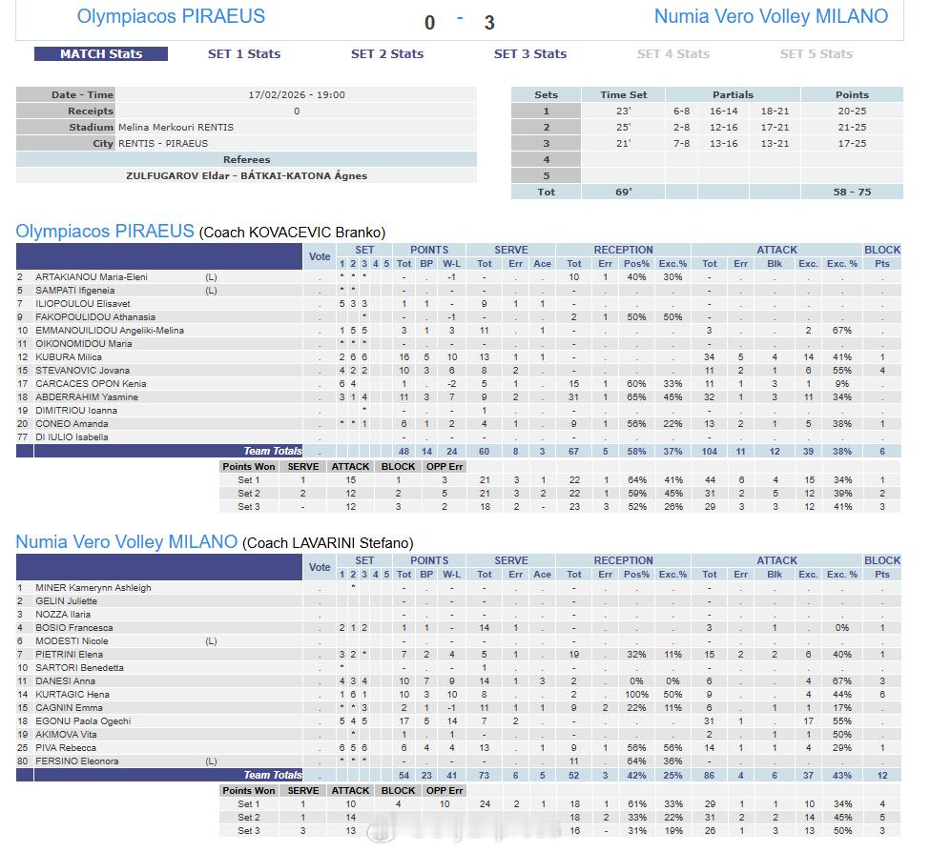The height and width of the screenshot is (852, 931).
Task: Click player DI IULIO Isabella
Action: click(x=72, y=437)
